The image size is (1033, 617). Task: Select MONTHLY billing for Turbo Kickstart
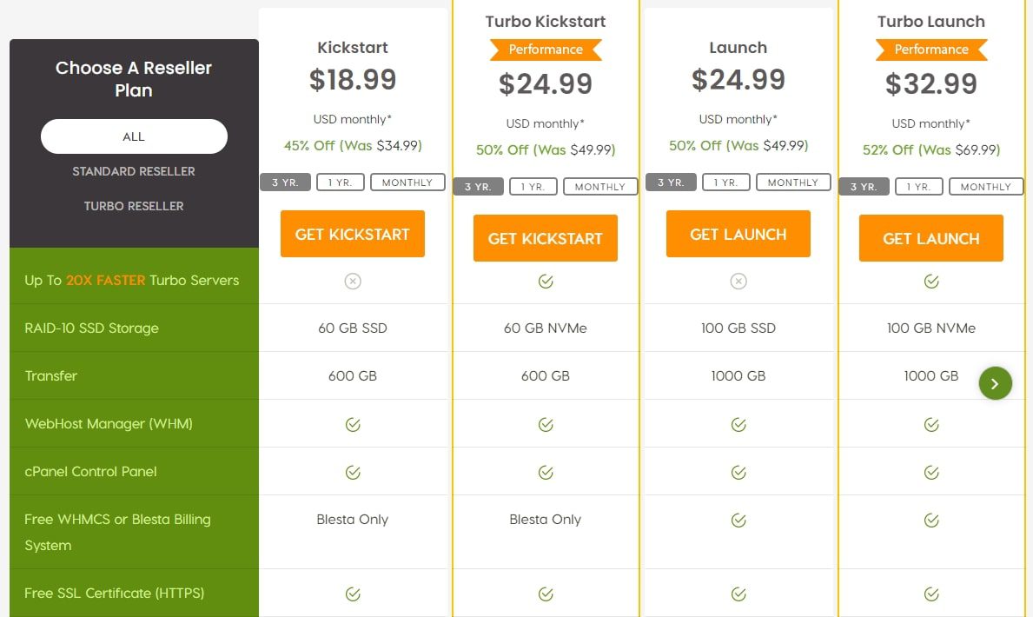coord(600,187)
